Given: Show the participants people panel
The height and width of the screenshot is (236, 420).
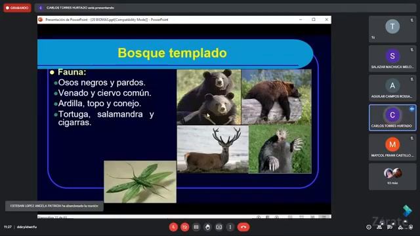Looking at the screenshot, I should point(379,227).
